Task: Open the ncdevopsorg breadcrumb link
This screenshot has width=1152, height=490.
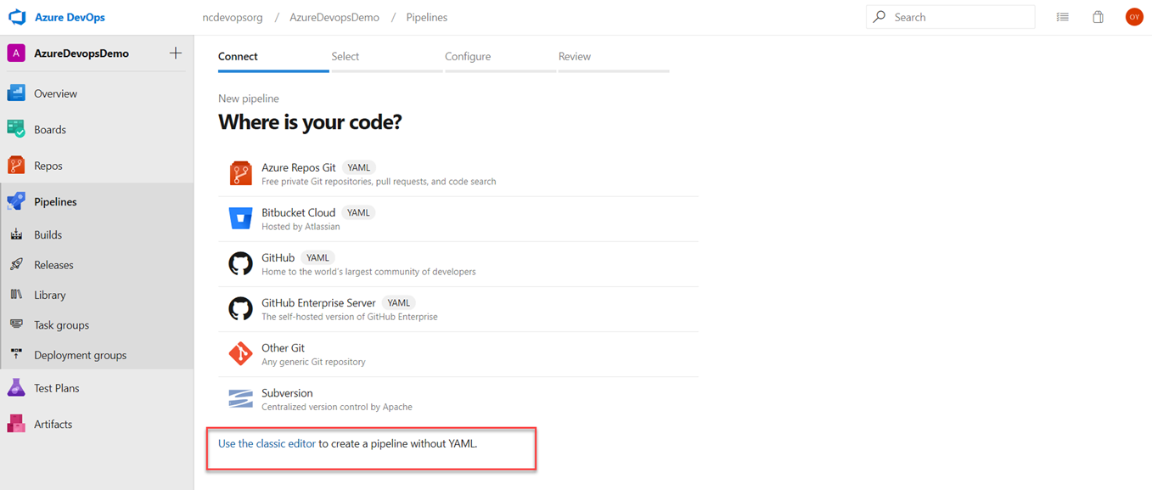Action: tap(232, 17)
